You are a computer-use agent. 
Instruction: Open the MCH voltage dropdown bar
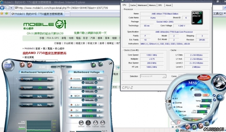click(x=89, y=100)
